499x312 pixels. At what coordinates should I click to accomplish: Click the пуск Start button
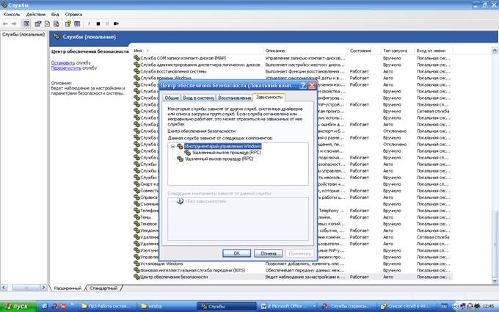tap(18, 306)
